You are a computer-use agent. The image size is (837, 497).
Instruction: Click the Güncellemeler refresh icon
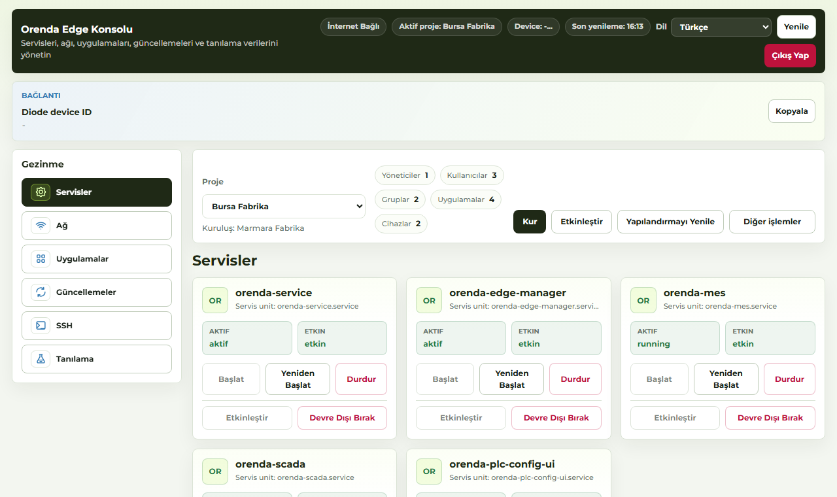(x=41, y=292)
